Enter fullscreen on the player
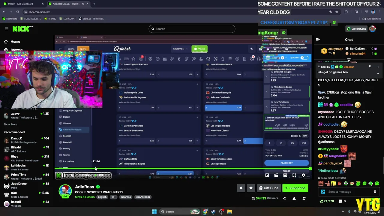Viewport: 384px width, 216px height. pos(294,175)
